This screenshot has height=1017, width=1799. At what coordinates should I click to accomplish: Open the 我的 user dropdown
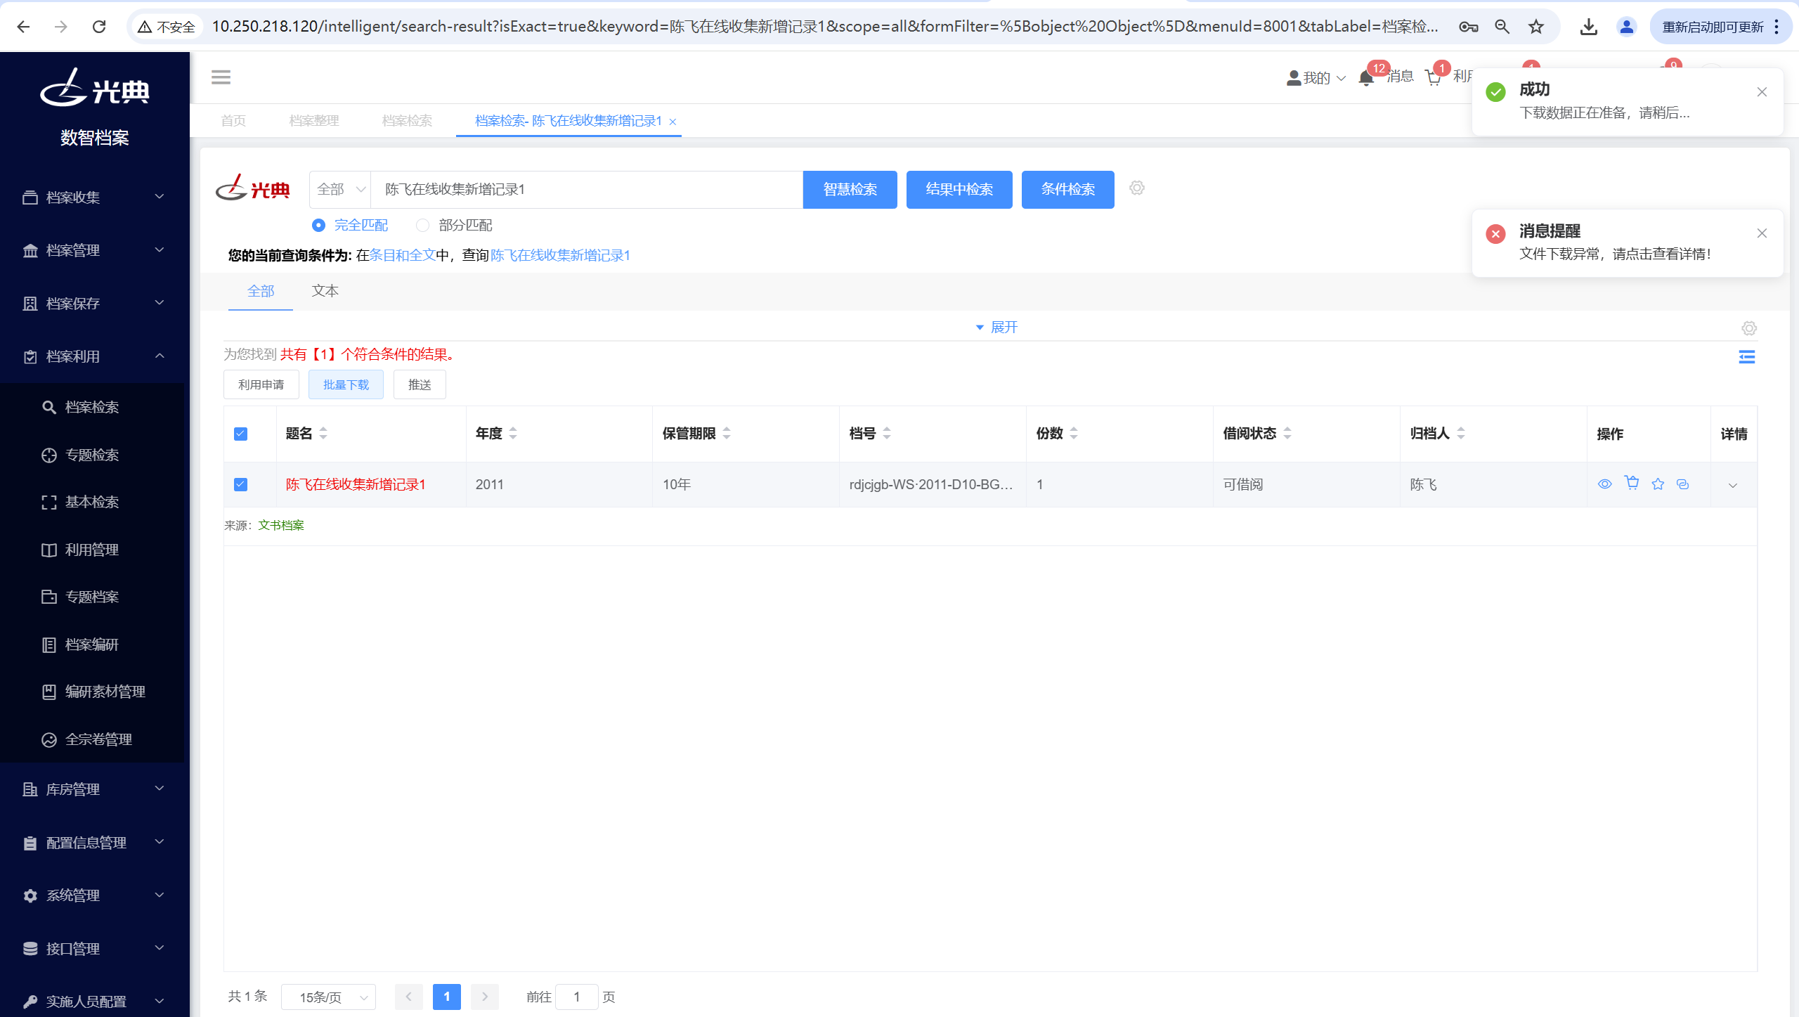1316,78
